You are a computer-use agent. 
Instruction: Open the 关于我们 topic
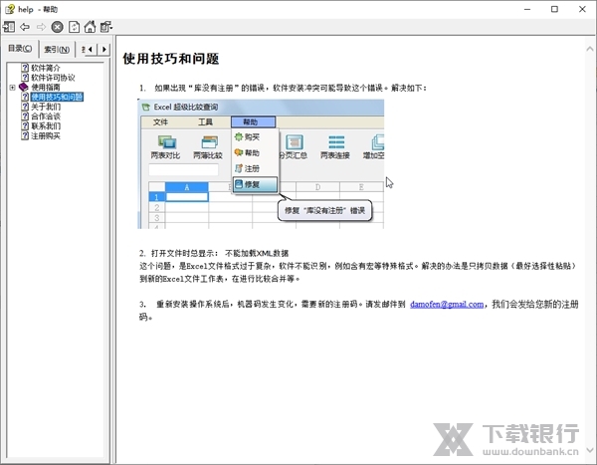(46, 107)
